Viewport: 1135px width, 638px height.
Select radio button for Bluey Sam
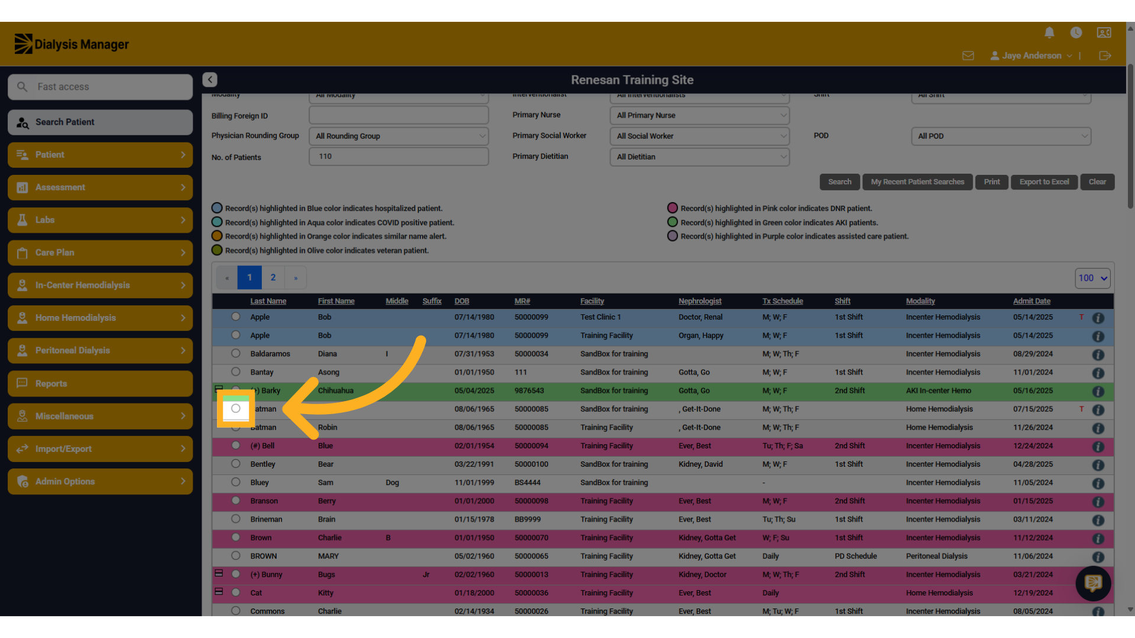click(236, 482)
